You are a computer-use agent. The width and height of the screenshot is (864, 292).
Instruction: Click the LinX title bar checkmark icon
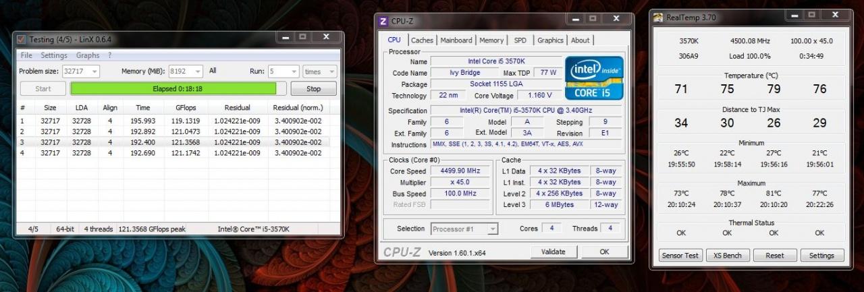(x=21, y=38)
